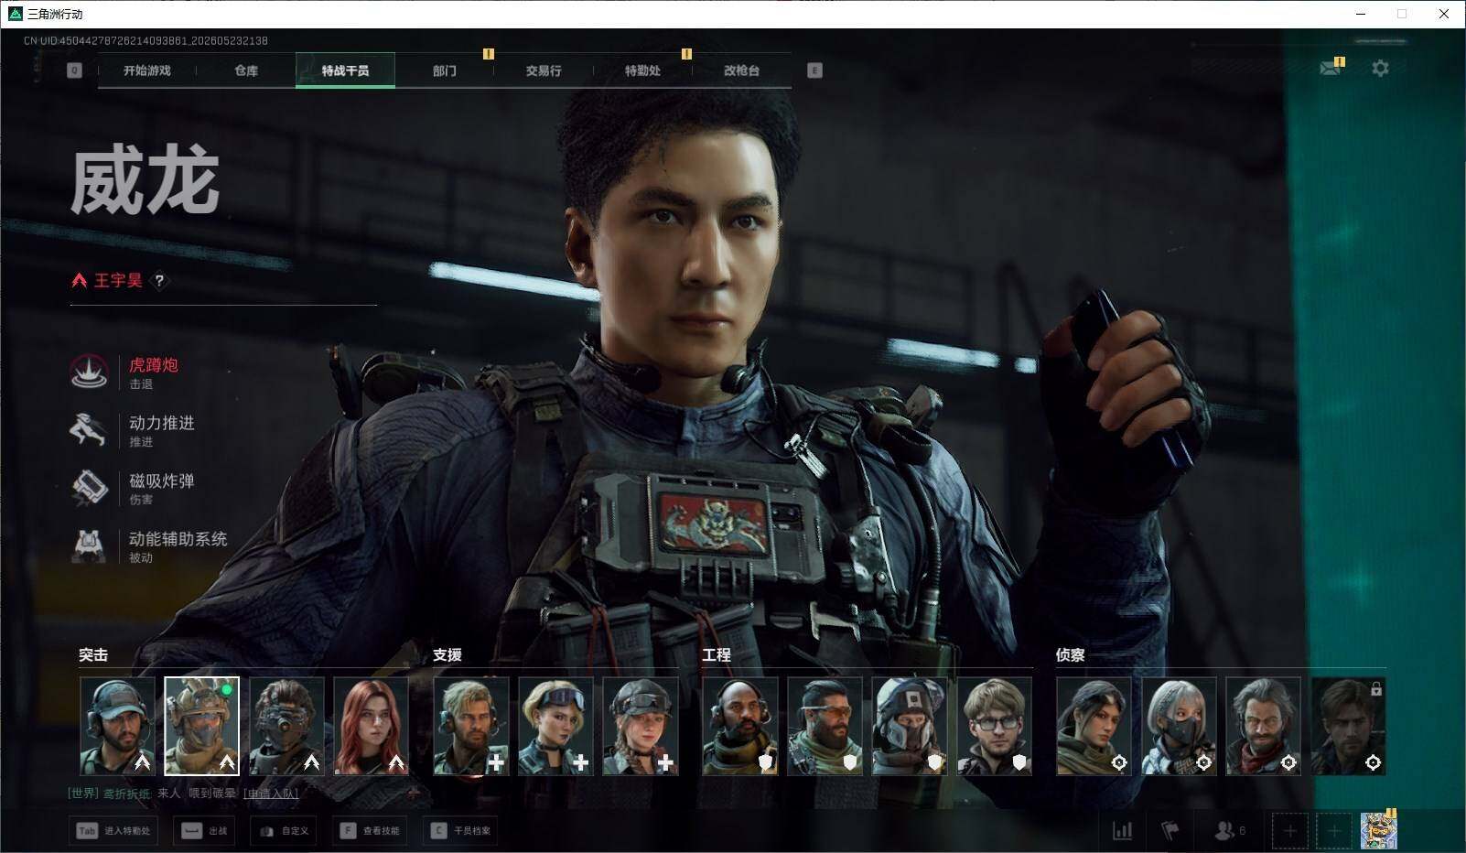Screen dimensions: 1466x853
Task: Click the flags icon in bottom bar
Action: [1170, 830]
